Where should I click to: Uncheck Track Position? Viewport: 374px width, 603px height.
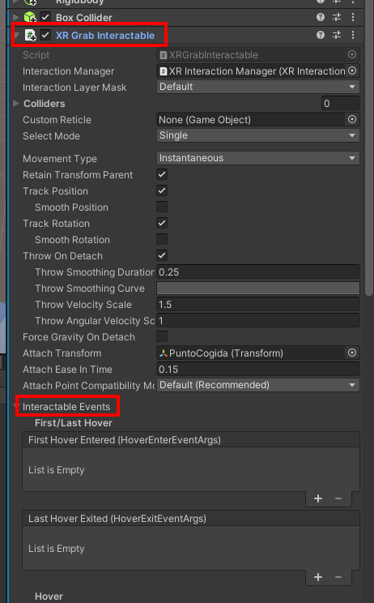(x=162, y=190)
